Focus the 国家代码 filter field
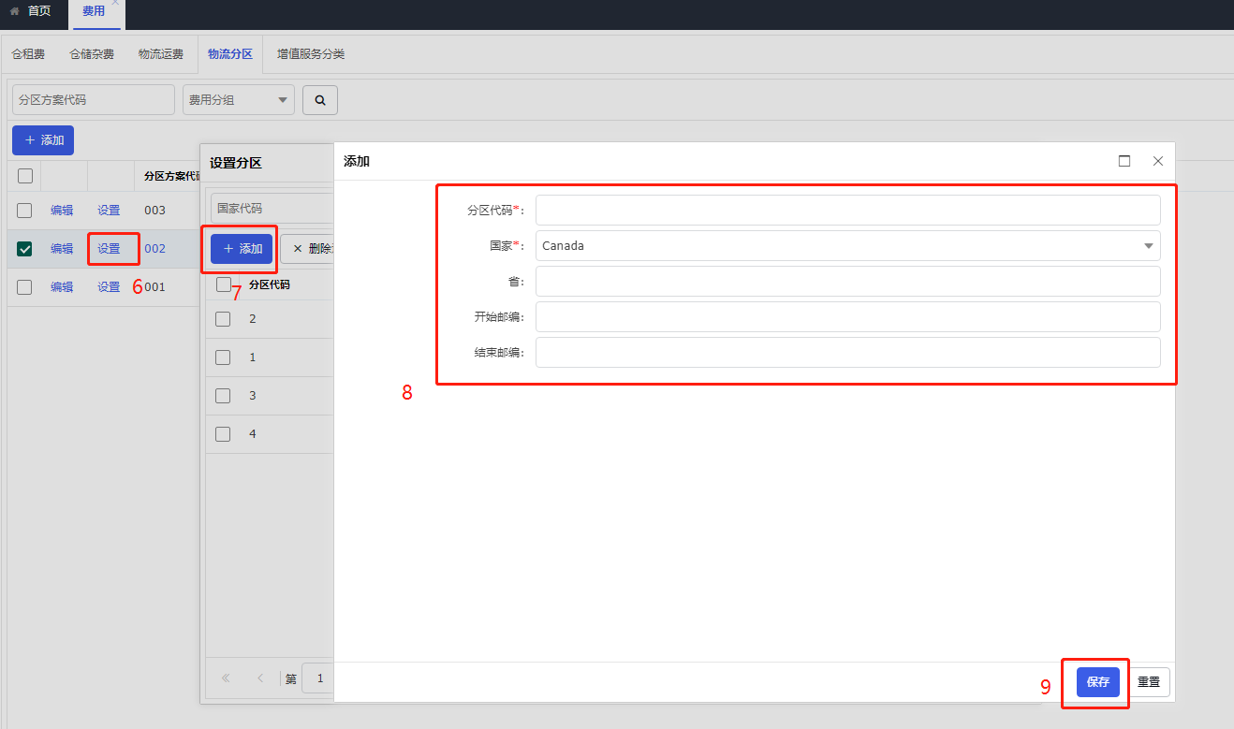The width and height of the screenshot is (1234, 729). (x=272, y=208)
